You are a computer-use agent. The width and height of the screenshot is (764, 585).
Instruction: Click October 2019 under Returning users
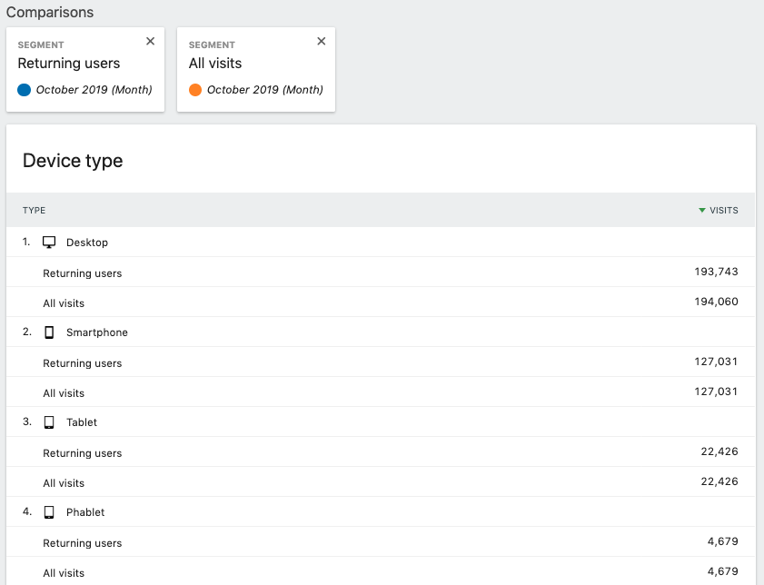[x=94, y=90]
